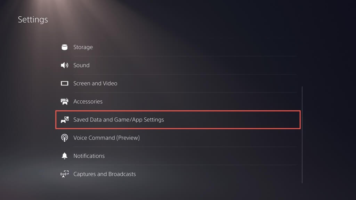Click the Voice Command microphone icon
Viewport: 356px width, 200px height.
[64, 138]
